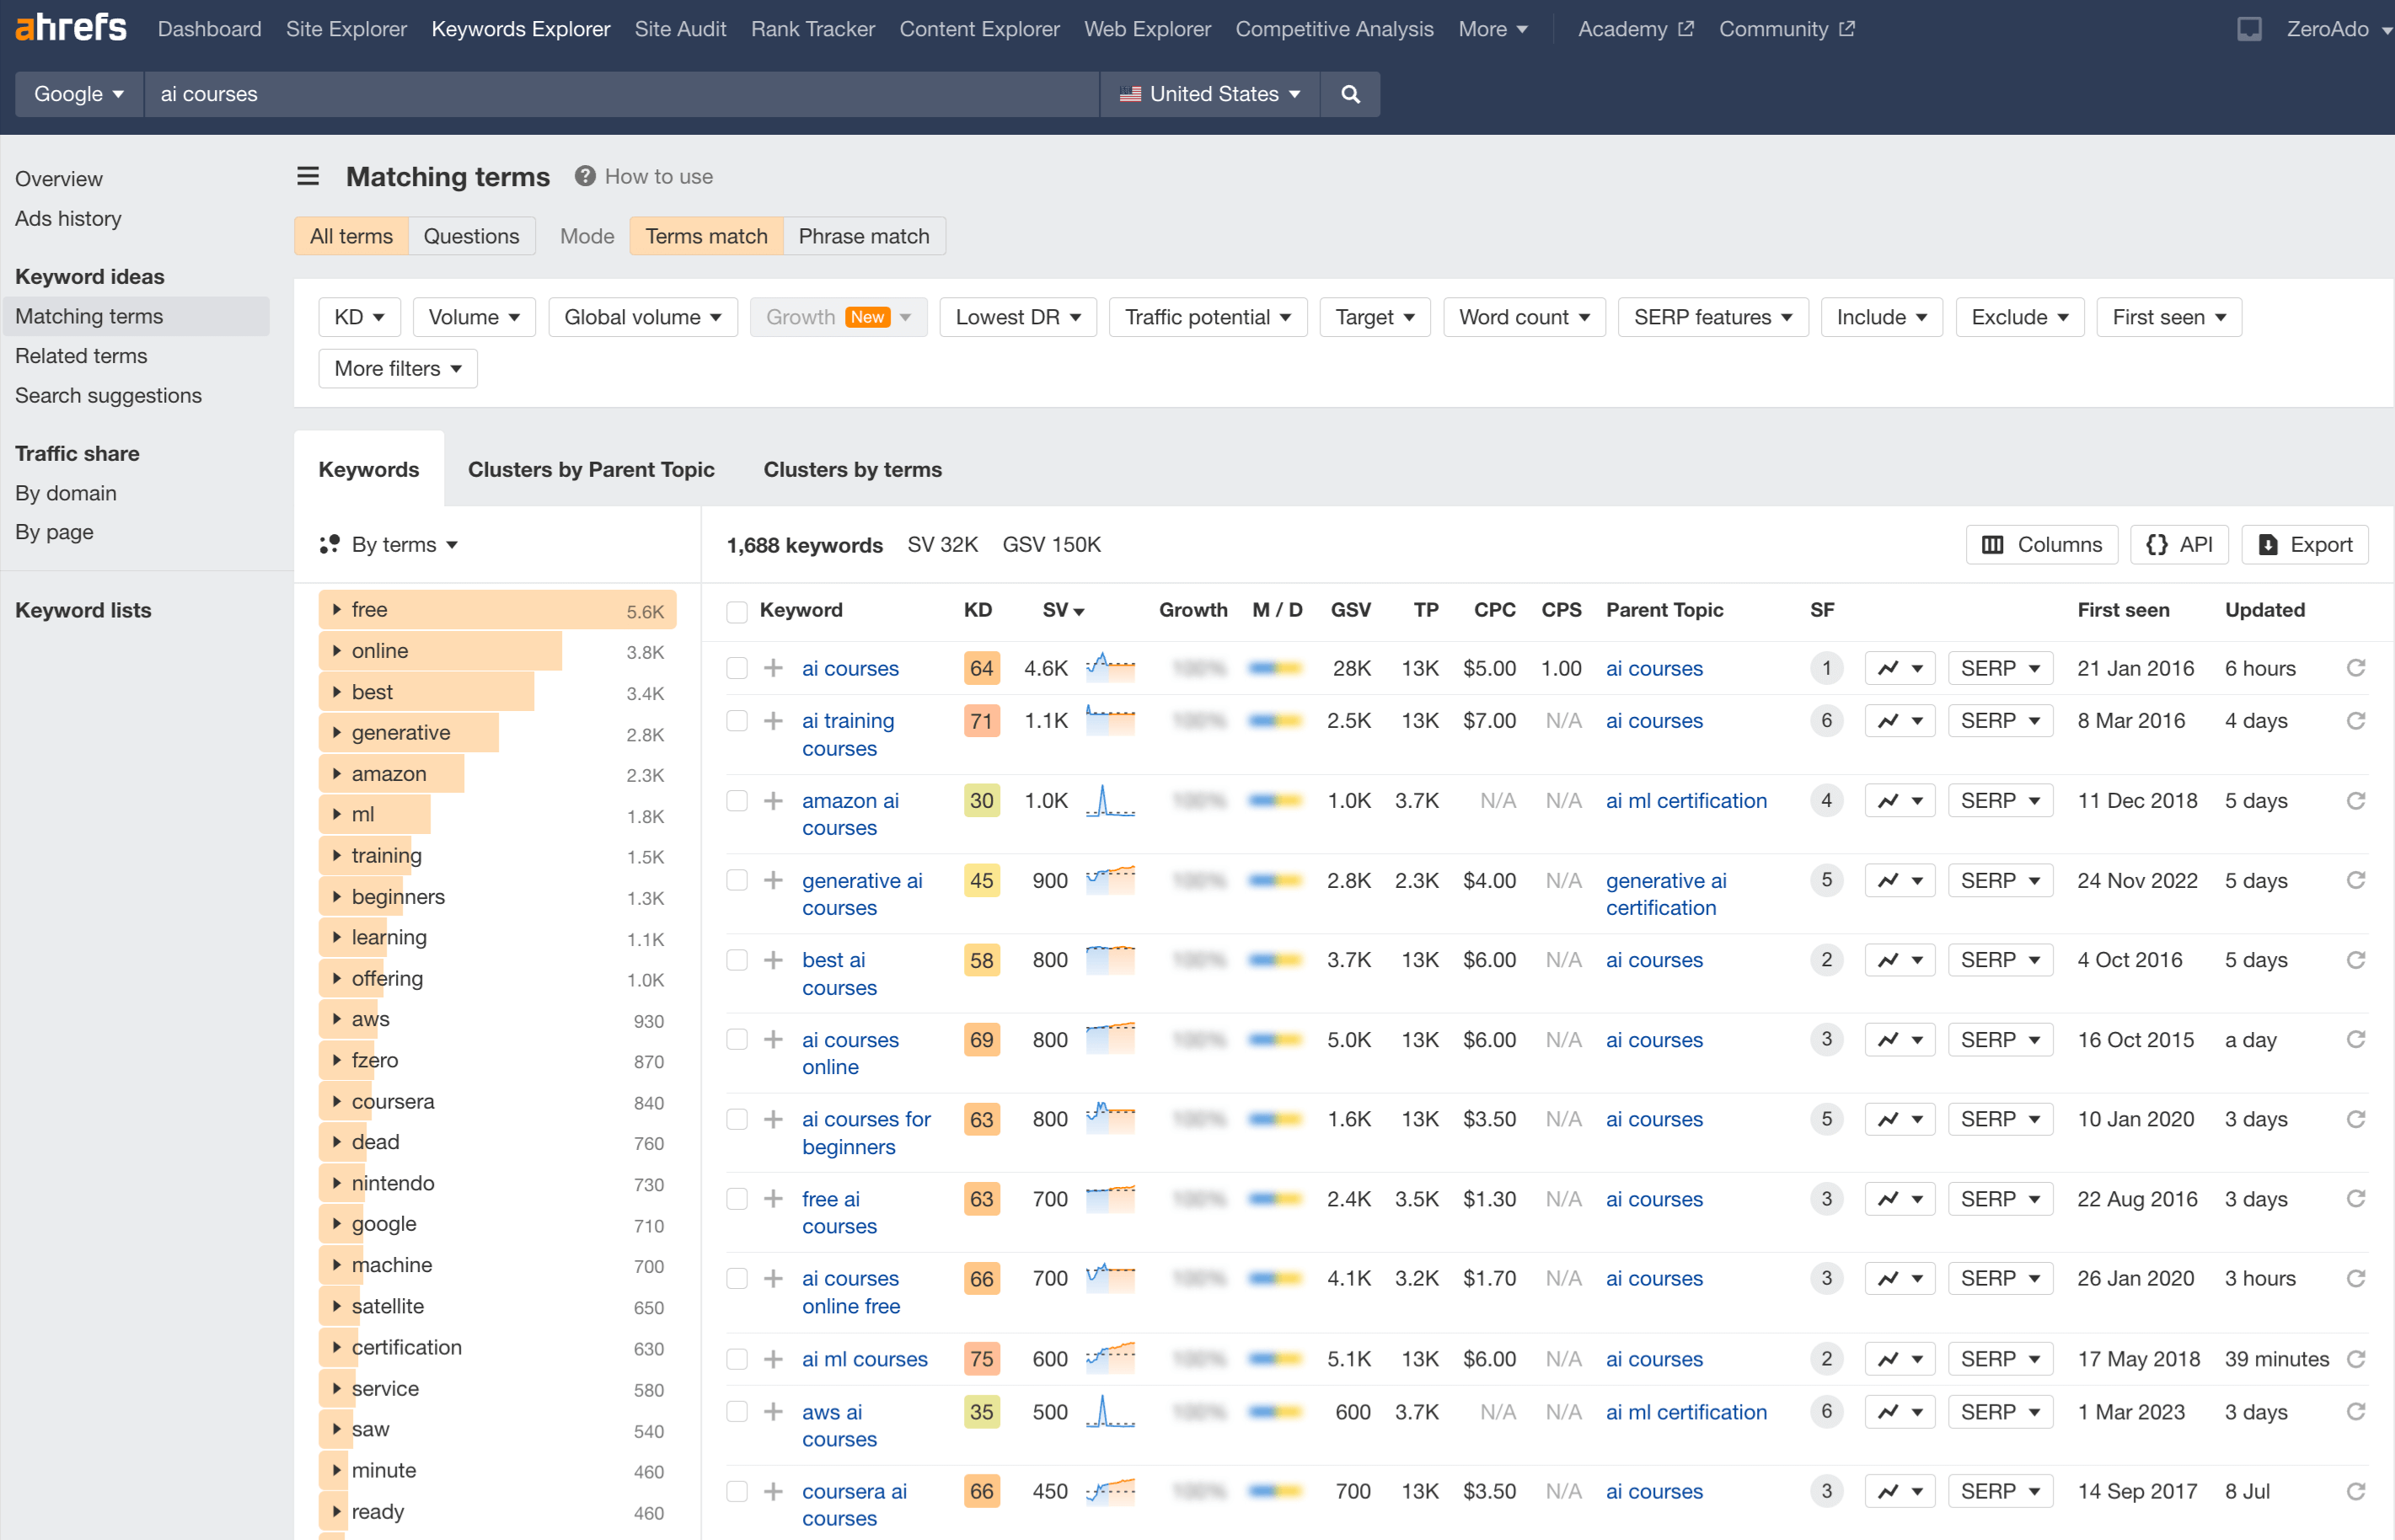
Task: Open the By terms grouping dropdown
Action: pos(389,545)
